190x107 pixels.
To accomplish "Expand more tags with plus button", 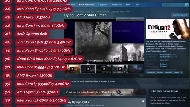I will pos(182,73).
